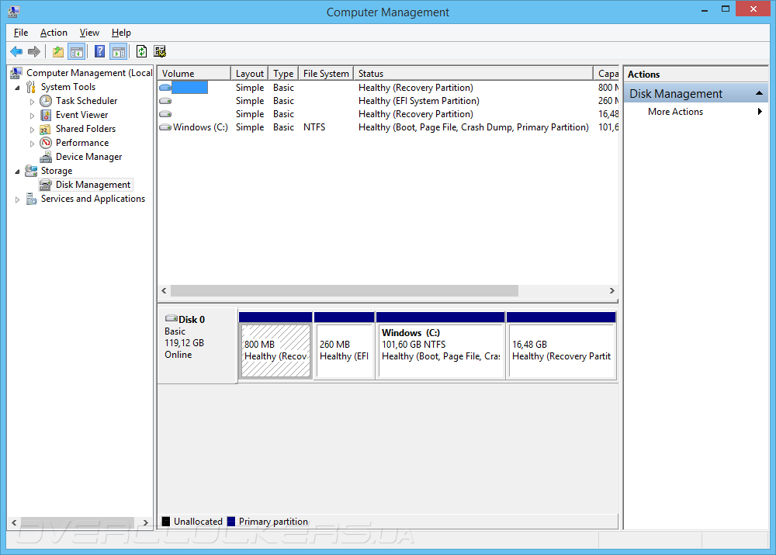Click the Forward arrow toolbar icon

pyautogui.click(x=34, y=51)
